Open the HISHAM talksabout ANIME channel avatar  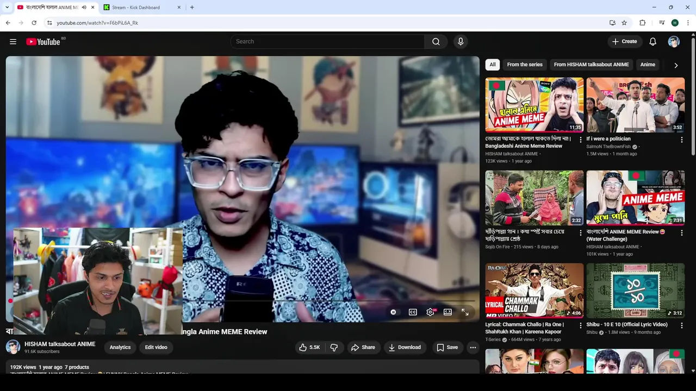pyautogui.click(x=13, y=348)
